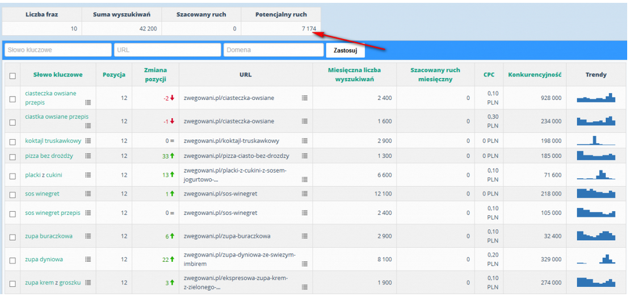Click list icon beside placki z cukini keyword
This screenshot has width=630, height=297.
88,175
